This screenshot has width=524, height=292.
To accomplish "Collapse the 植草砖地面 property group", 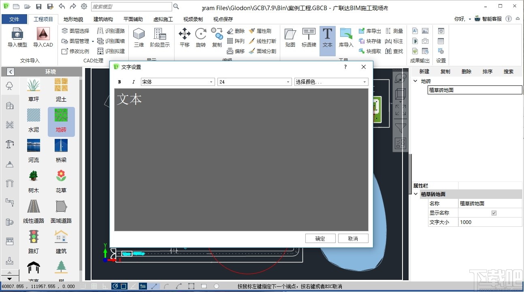I will tap(415, 194).
